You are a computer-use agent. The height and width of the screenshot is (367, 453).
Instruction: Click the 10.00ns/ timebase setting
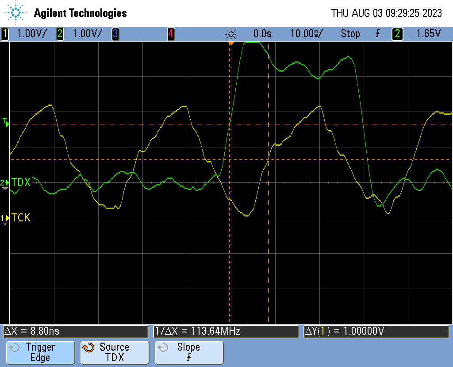(306, 34)
